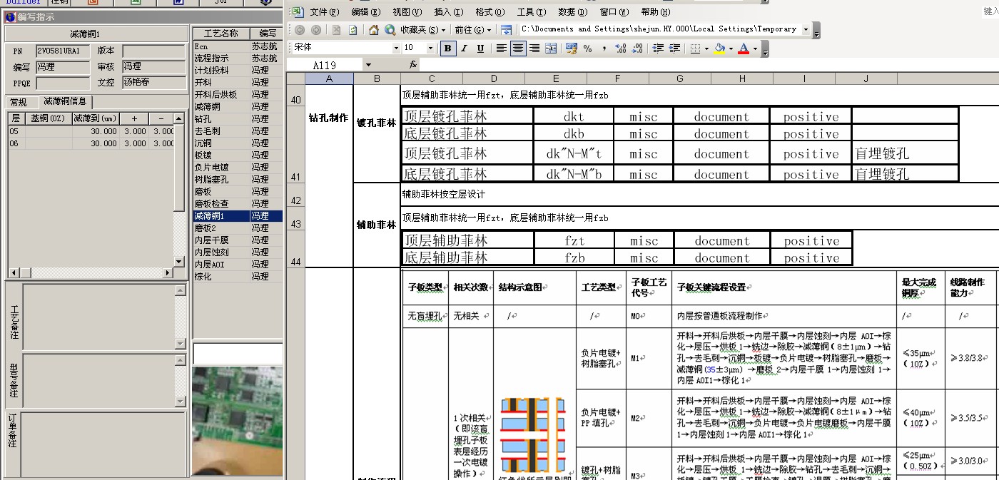This screenshot has height=480, width=999.
Task: Click the Stop loading icon
Action: point(336,30)
